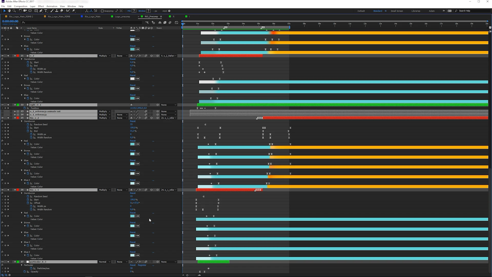Select the Type text tool
This screenshot has width=492, height=277.
[46, 11]
